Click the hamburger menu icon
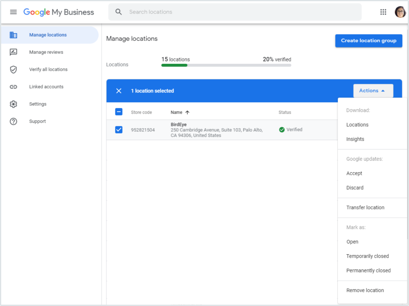The width and height of the screenshot is (409, 306). click(13, 12)
